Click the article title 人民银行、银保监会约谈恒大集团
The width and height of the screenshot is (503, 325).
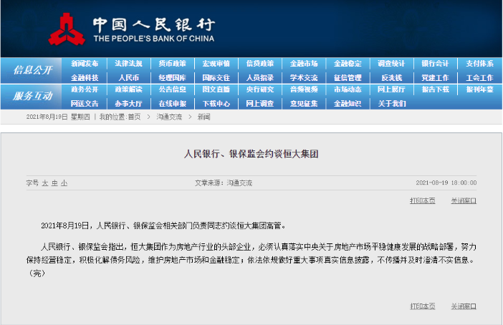pyautogui.click(x=251, y=154)
